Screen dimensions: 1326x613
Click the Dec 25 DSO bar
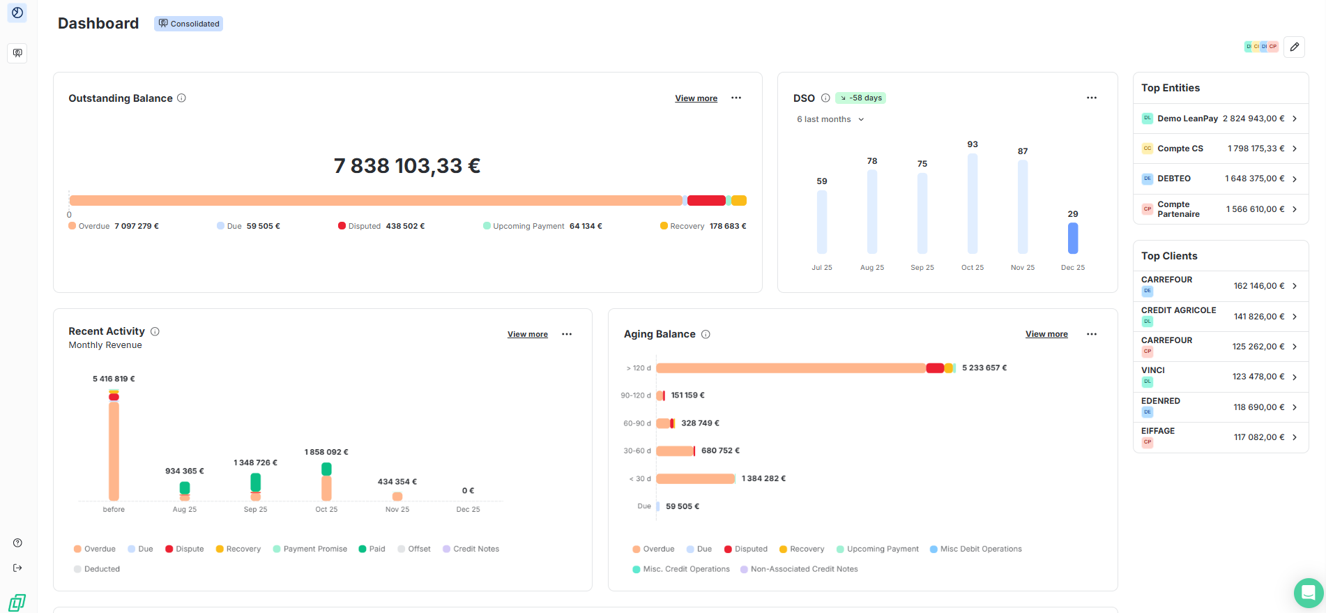(1073, 238)
